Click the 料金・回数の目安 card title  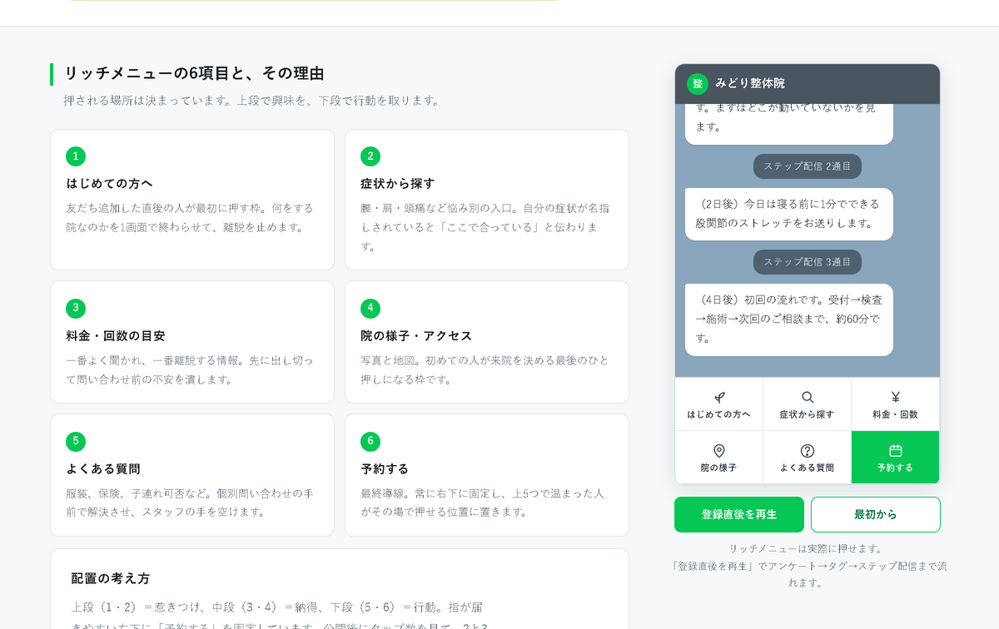116,336
